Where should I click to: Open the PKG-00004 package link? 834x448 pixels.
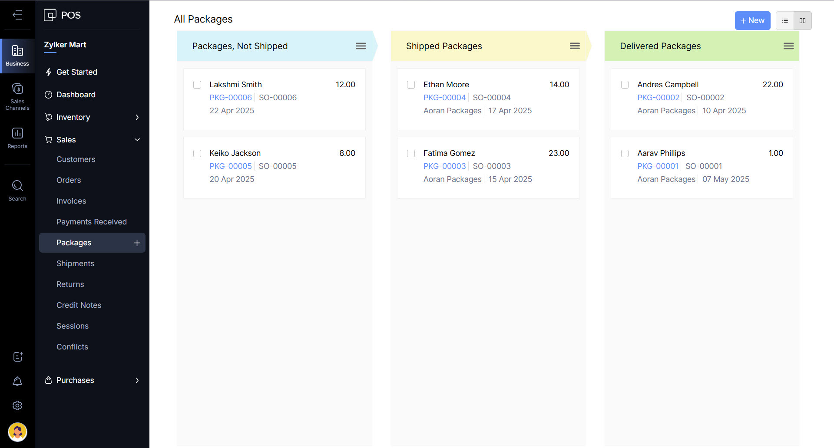point(444,98)
